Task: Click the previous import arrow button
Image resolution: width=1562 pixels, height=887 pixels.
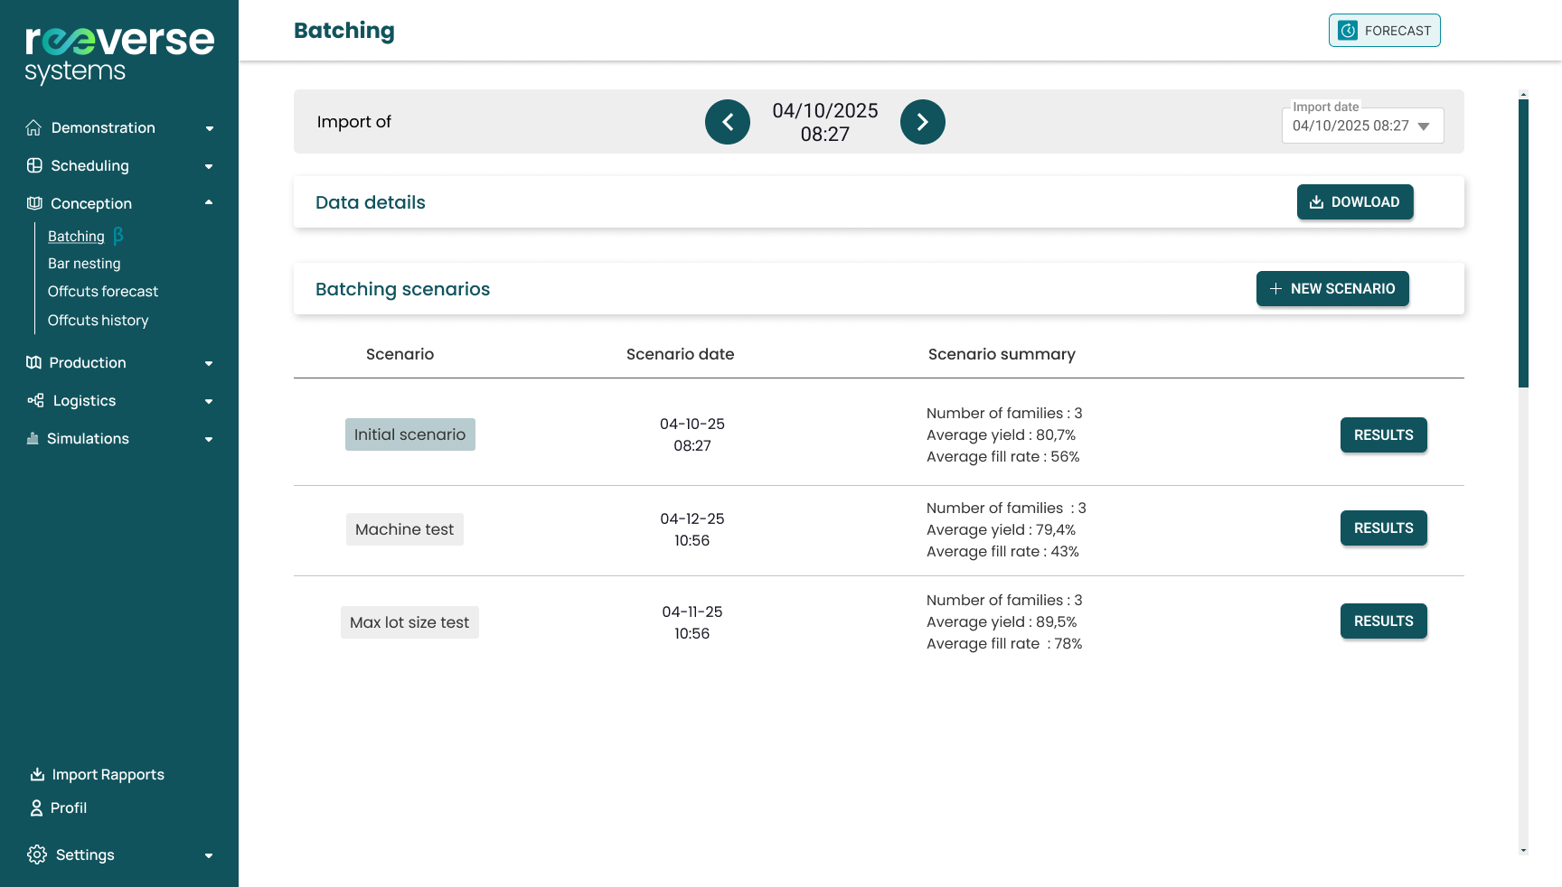Action: (x=728, y=122)
